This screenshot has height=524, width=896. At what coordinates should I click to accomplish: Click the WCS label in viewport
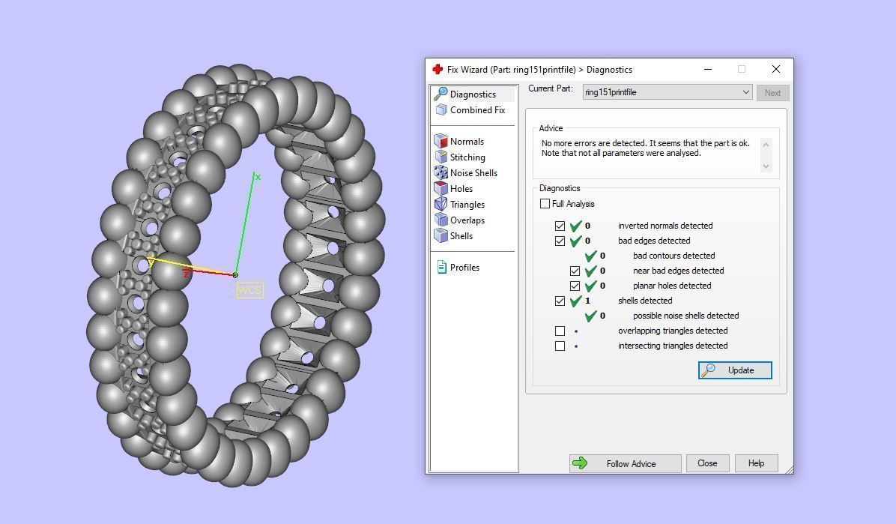click(249, 290)
